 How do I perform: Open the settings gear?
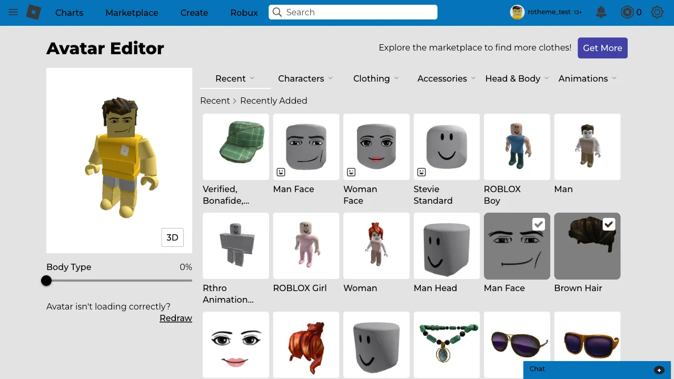[657, 12]
